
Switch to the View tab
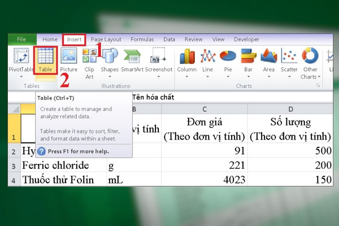coord(218,40)
